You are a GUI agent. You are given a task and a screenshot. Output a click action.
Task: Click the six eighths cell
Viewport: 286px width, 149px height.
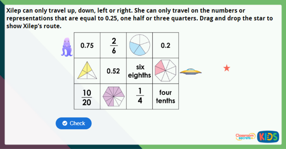pyautogui.click(x=140, y=71)
